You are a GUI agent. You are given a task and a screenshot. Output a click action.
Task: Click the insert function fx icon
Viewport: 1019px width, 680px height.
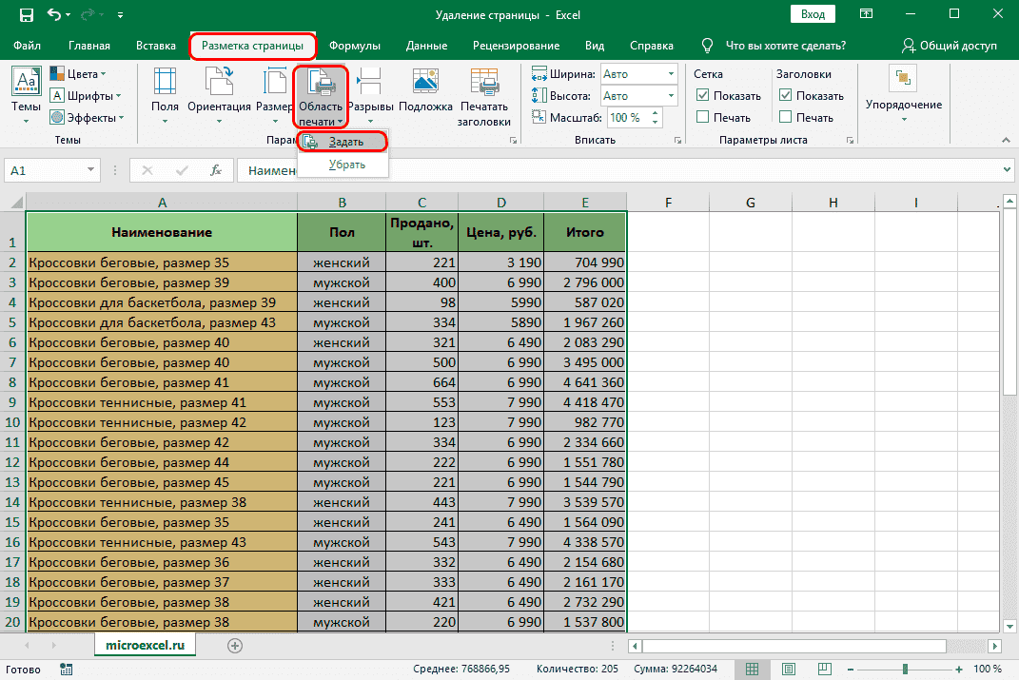click(216, 170)
